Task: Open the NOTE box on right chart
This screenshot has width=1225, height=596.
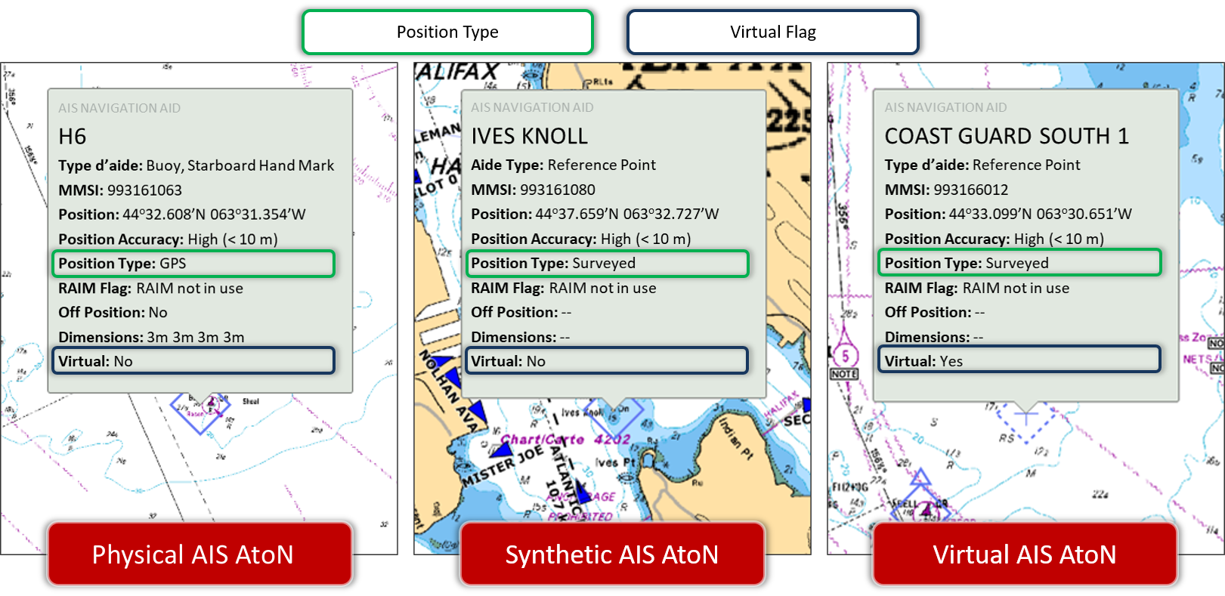Action: tap(843, 374)
